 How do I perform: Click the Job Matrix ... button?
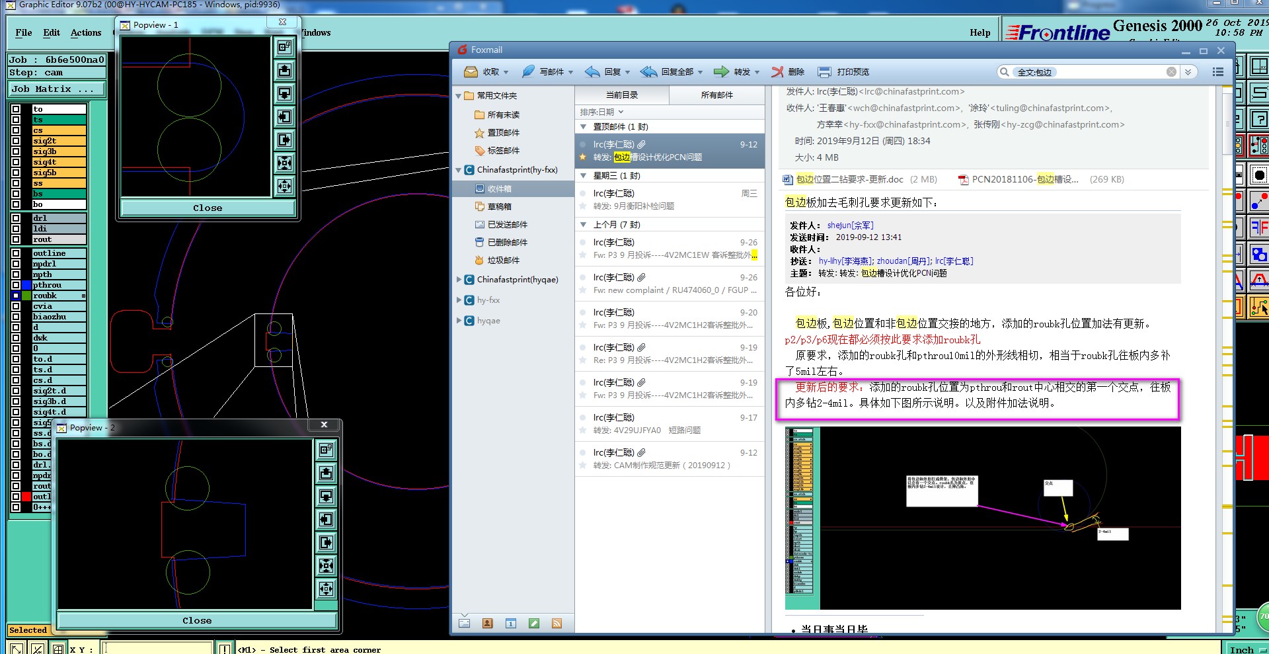tap(57, 89)
